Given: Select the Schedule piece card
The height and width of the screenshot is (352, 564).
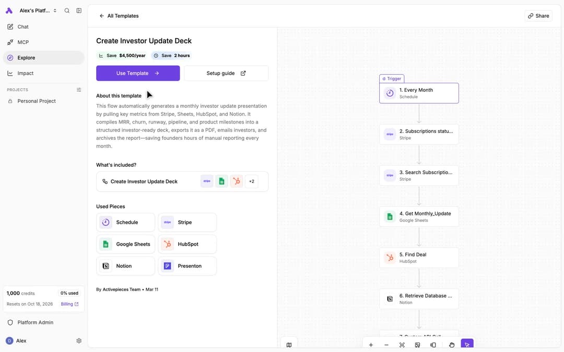Looking at the screenshot, I should pos(125,222).
